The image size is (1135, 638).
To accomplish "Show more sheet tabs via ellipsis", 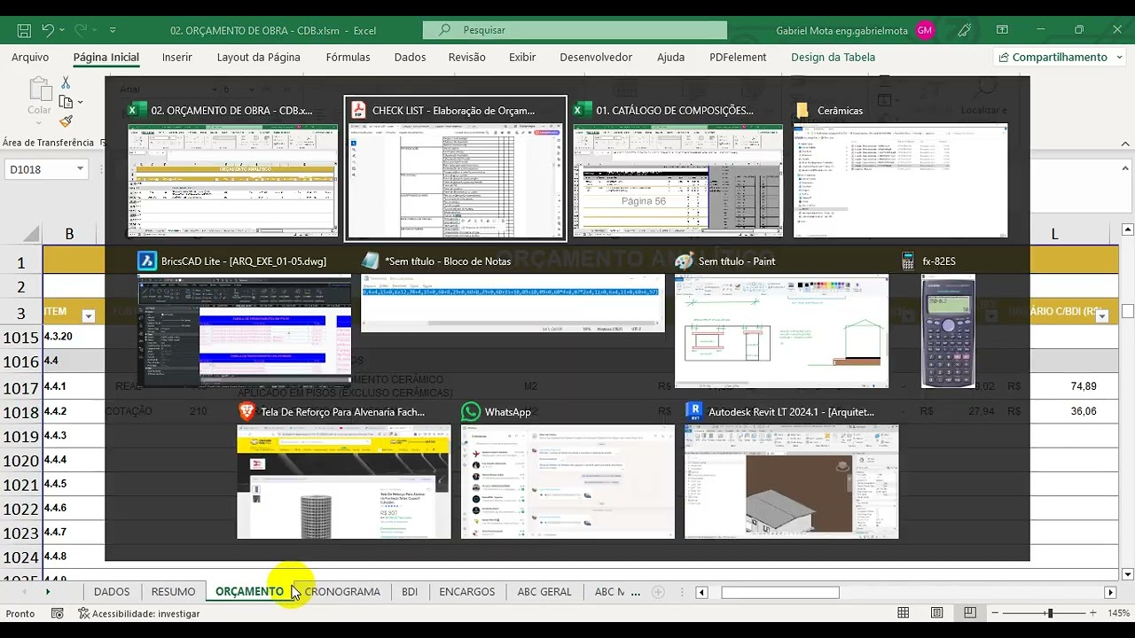I will click(x=635, y=592).
